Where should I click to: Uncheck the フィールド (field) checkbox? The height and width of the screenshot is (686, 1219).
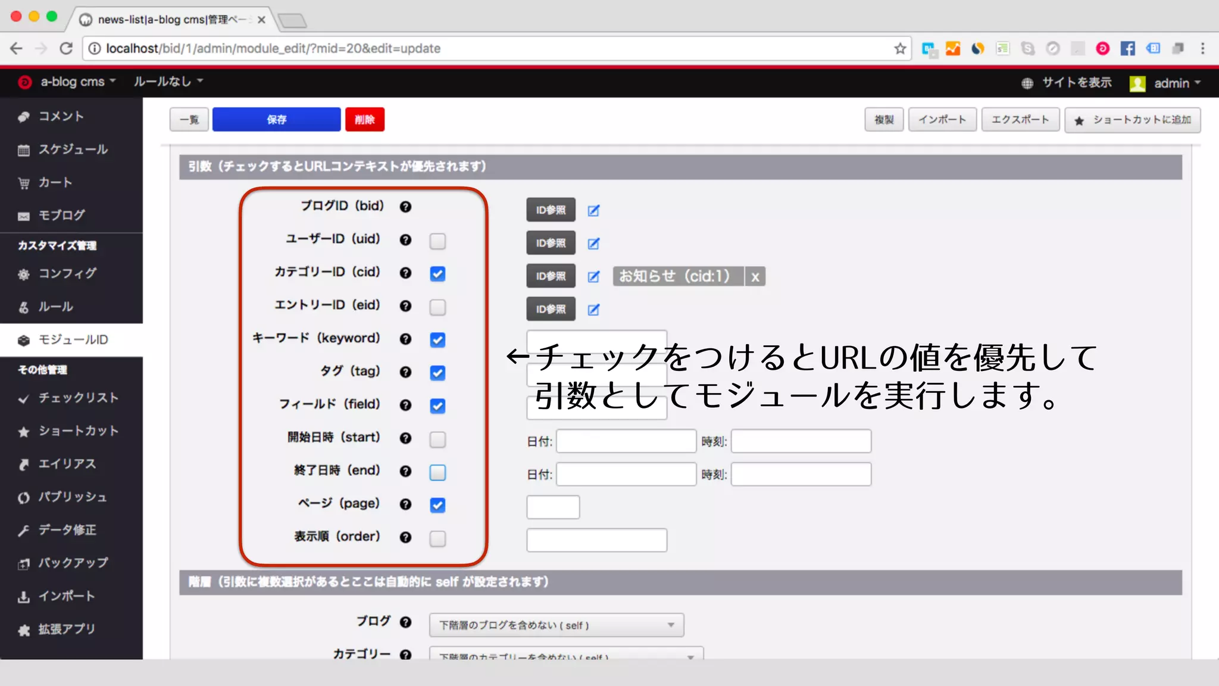point(437,406)
